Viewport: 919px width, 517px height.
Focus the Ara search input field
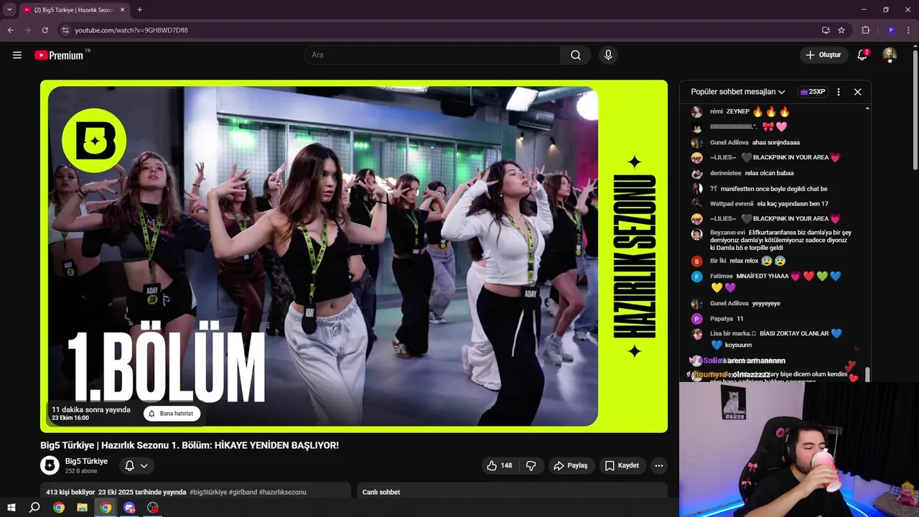[x=433, y=55]
